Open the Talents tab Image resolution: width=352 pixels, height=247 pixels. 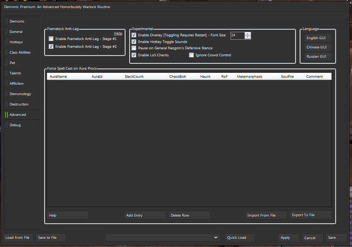coord(21,73)
